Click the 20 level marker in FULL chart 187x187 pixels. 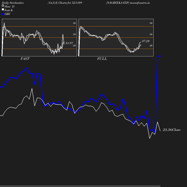pos(151,46)
